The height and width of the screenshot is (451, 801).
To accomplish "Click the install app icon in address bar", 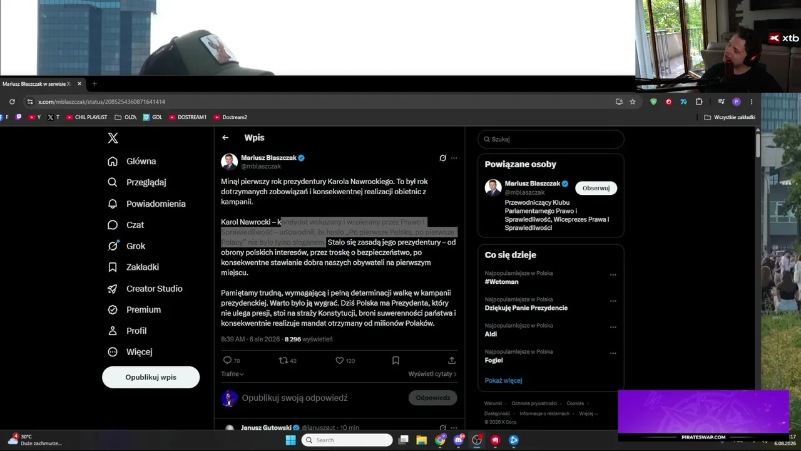I will 619,101.
